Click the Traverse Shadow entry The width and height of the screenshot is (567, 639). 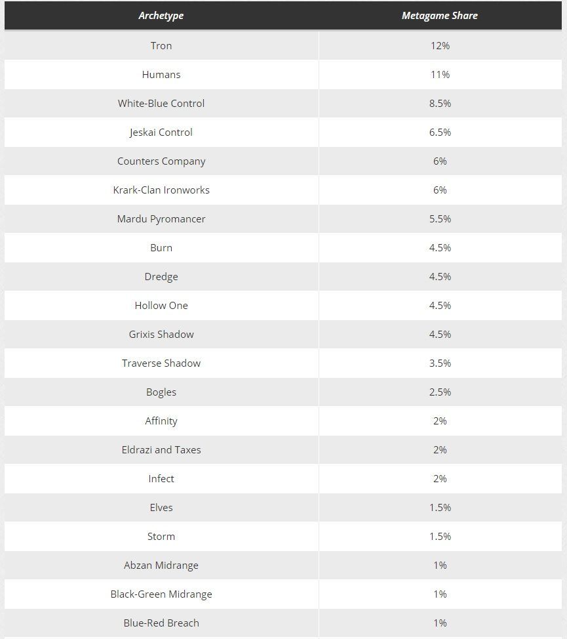click(x=161, y=363)
